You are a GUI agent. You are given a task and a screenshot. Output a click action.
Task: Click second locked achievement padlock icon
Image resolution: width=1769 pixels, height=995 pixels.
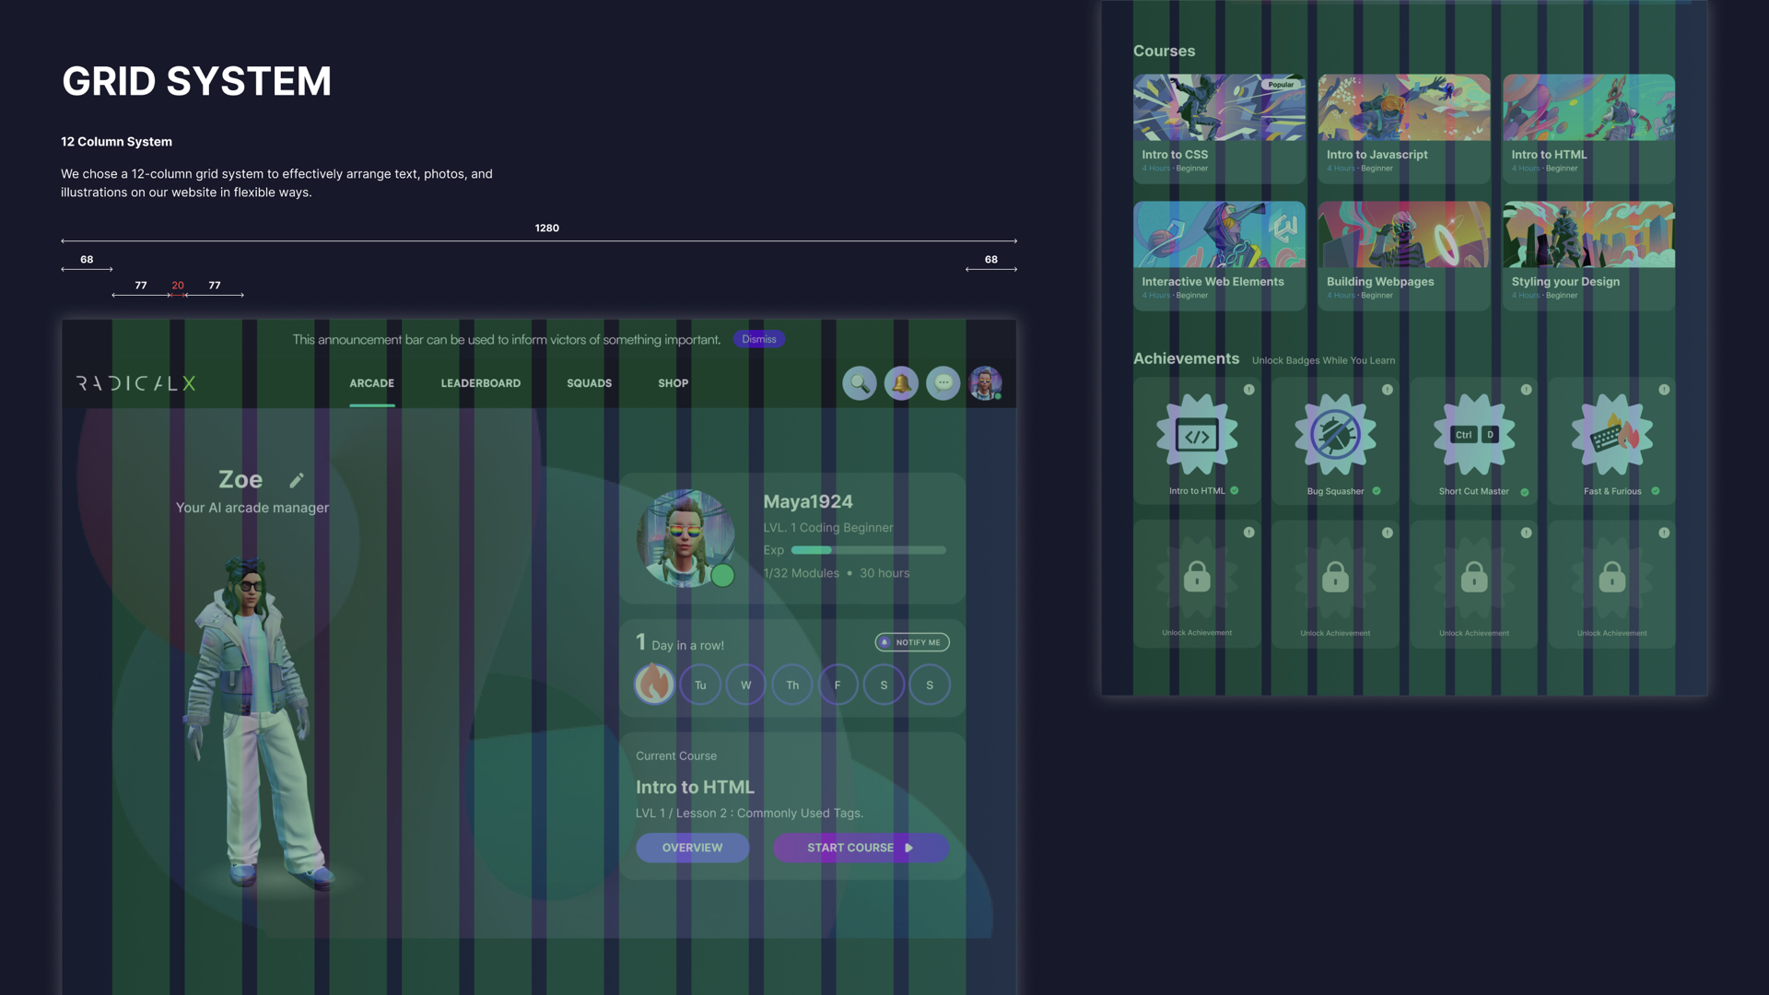1335,577
